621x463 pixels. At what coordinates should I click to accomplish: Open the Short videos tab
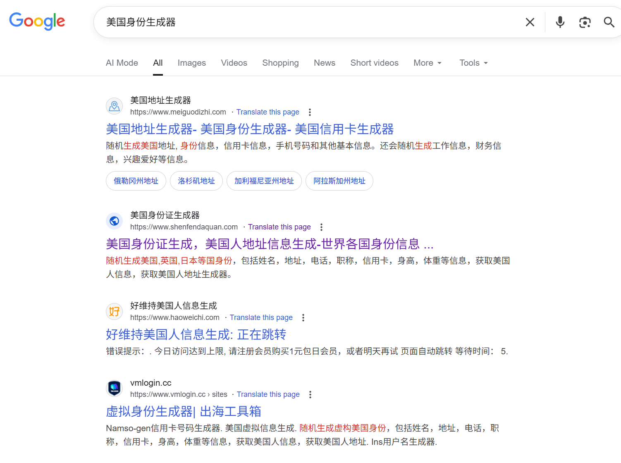(375, 63)
